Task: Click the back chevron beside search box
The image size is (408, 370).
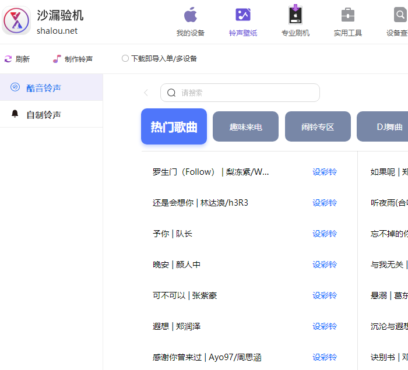Action: tap(146, 93)
